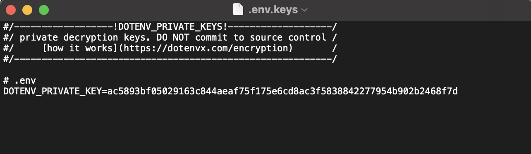
Task: Click the word 'commit' in the warning line
Action: point(212,37)
